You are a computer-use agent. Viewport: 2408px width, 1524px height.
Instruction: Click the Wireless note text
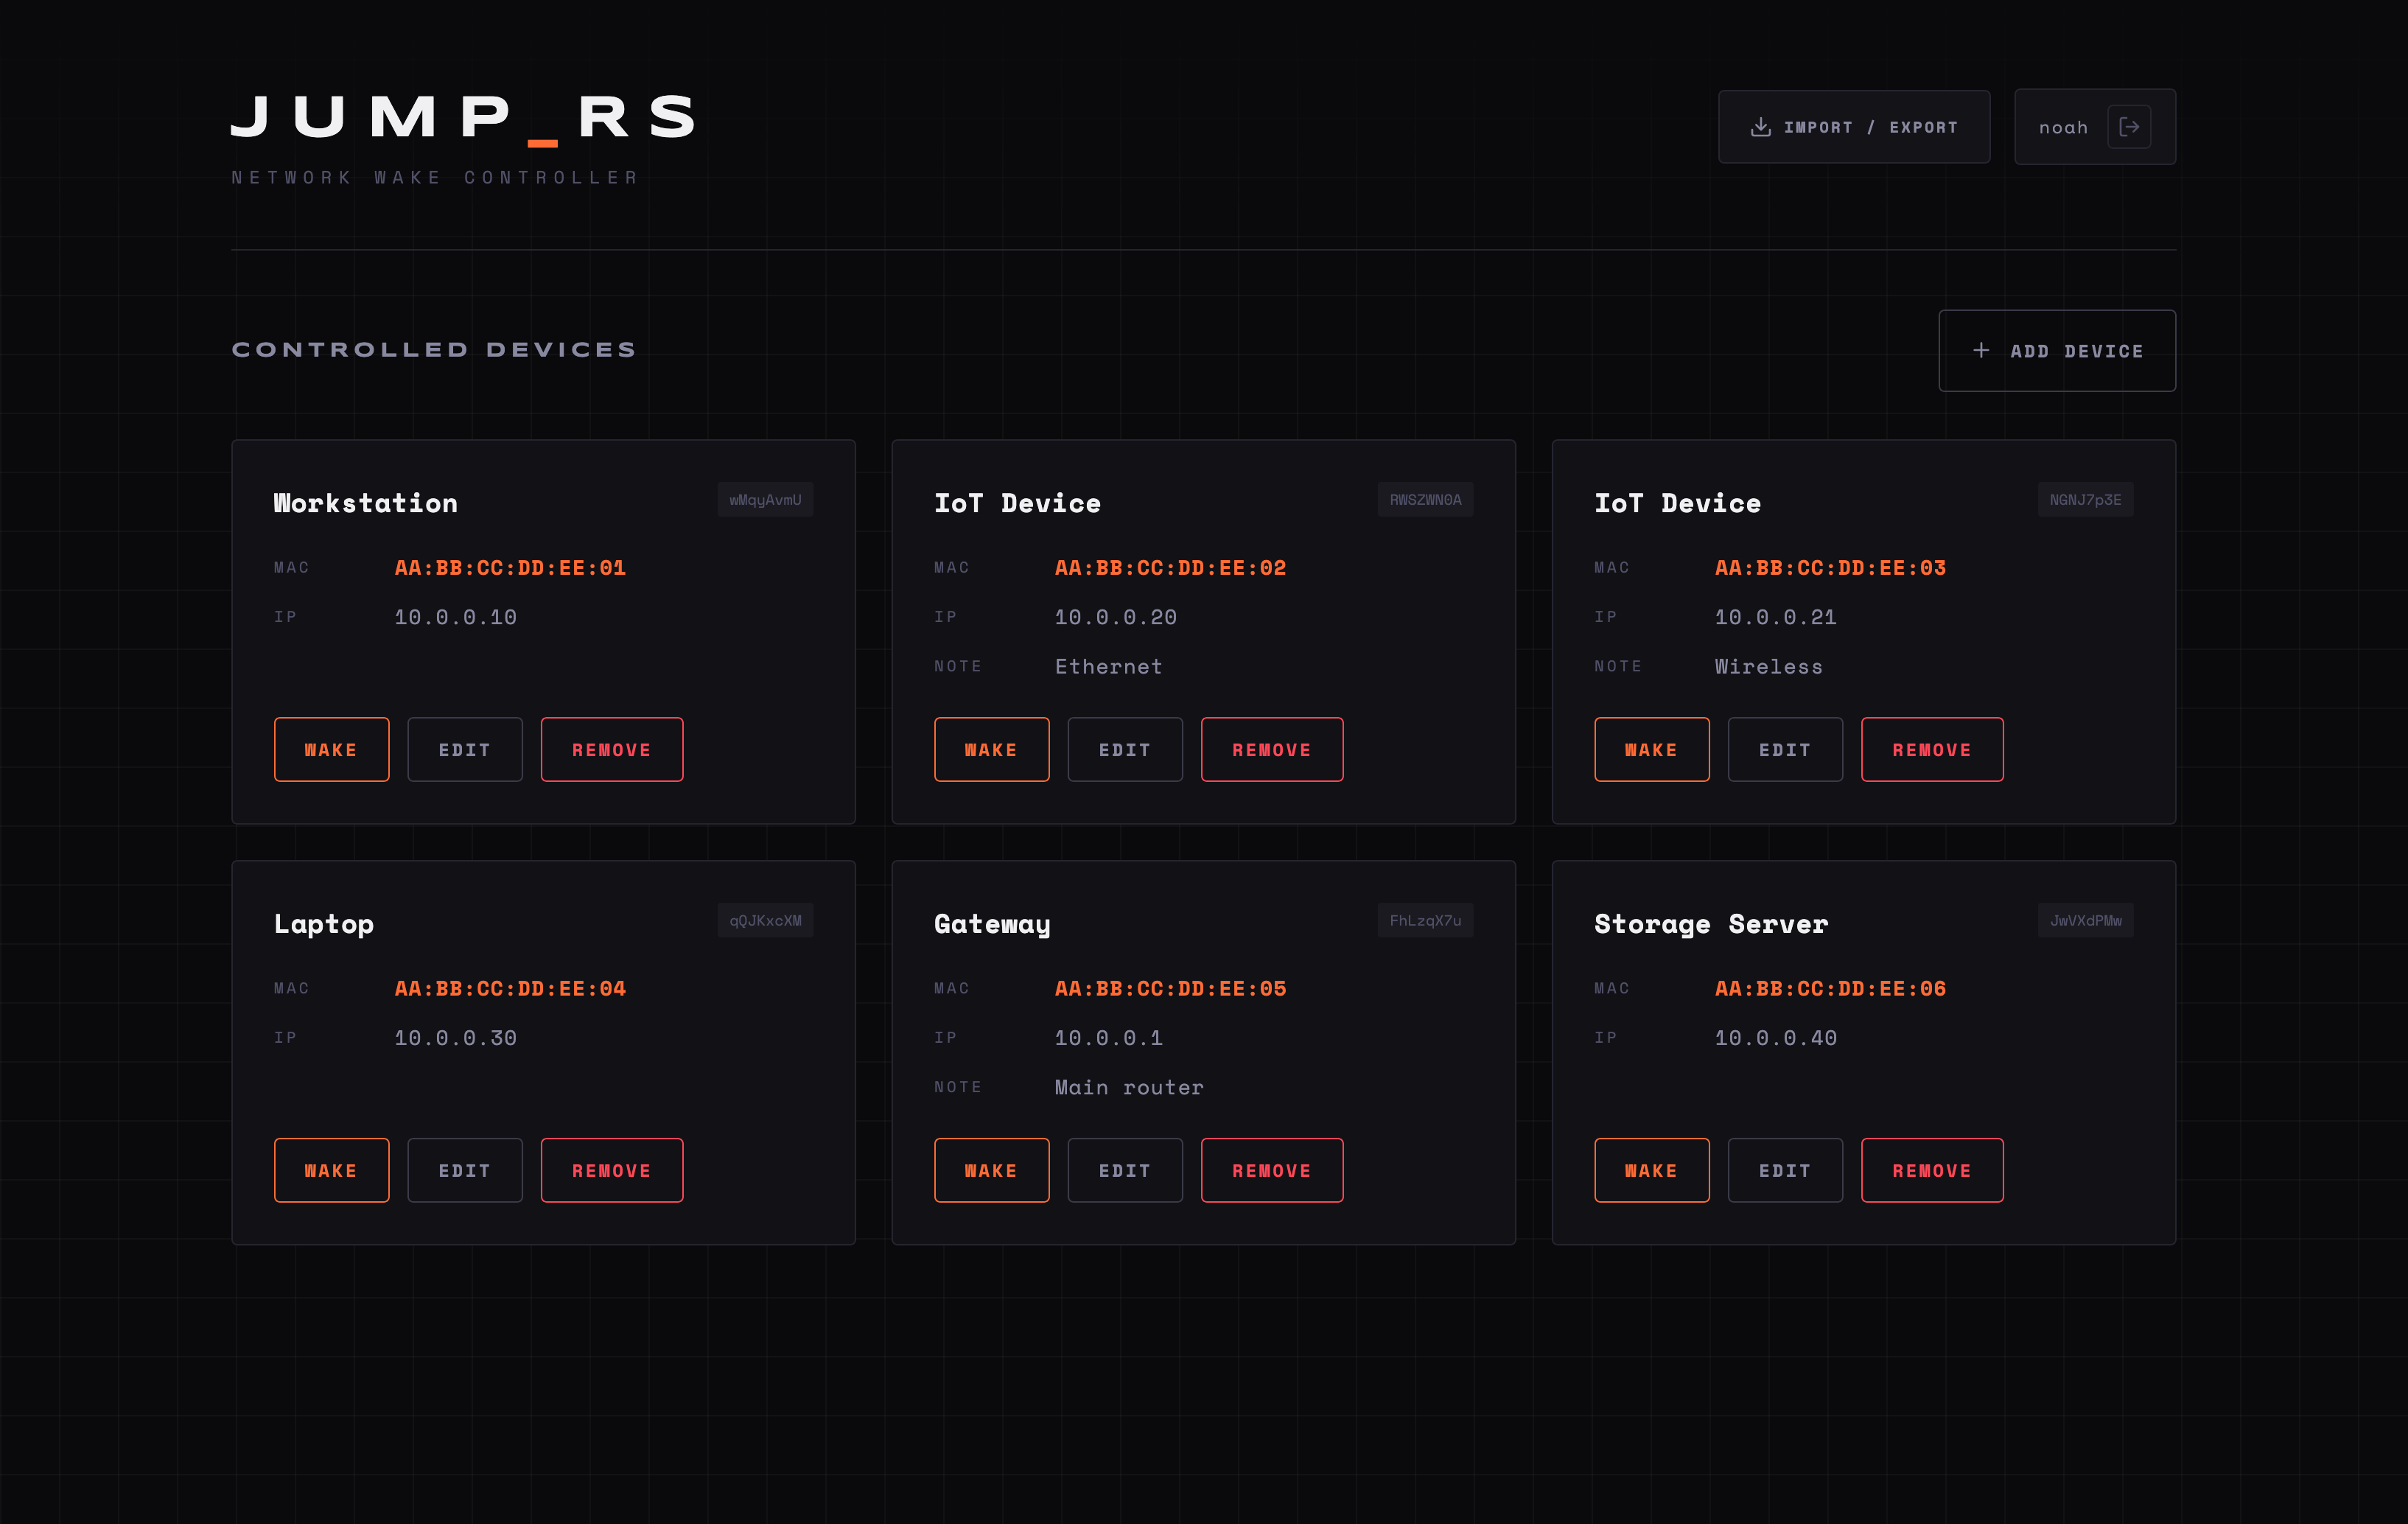[x=1768, y=667]
